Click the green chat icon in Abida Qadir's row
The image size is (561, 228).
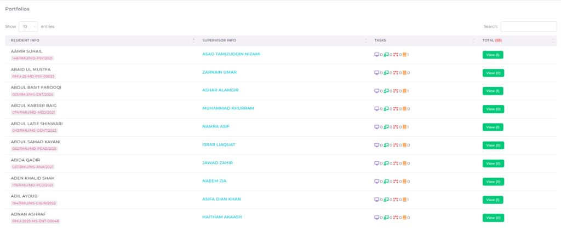[386, 163]
